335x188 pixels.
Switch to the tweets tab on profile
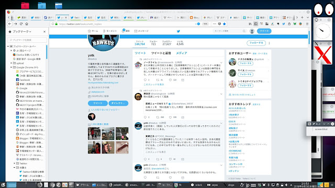tap(140, 53)
